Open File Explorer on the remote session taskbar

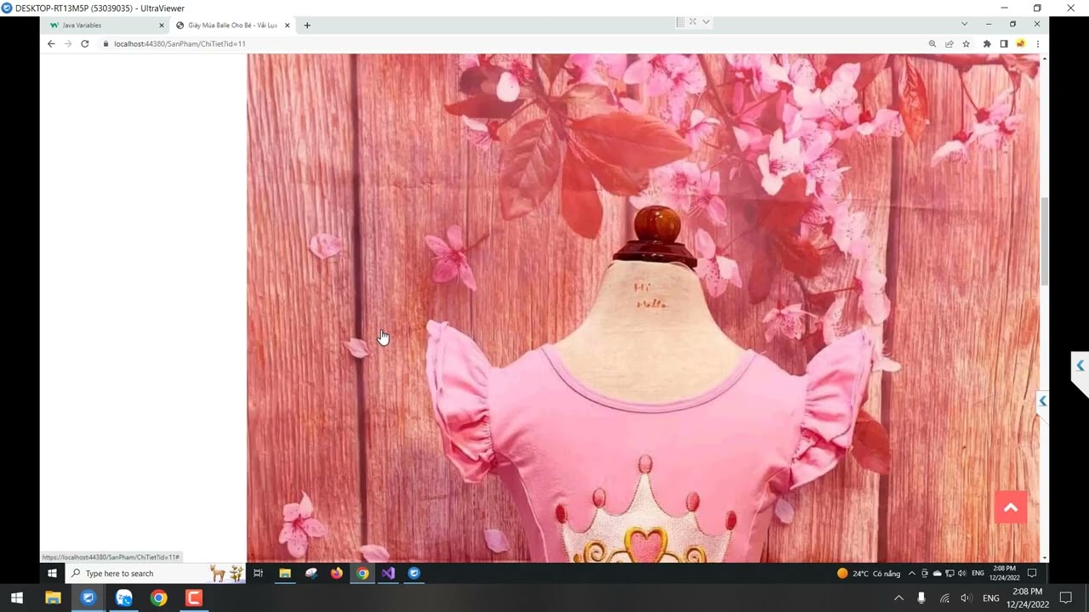(285, 573)
